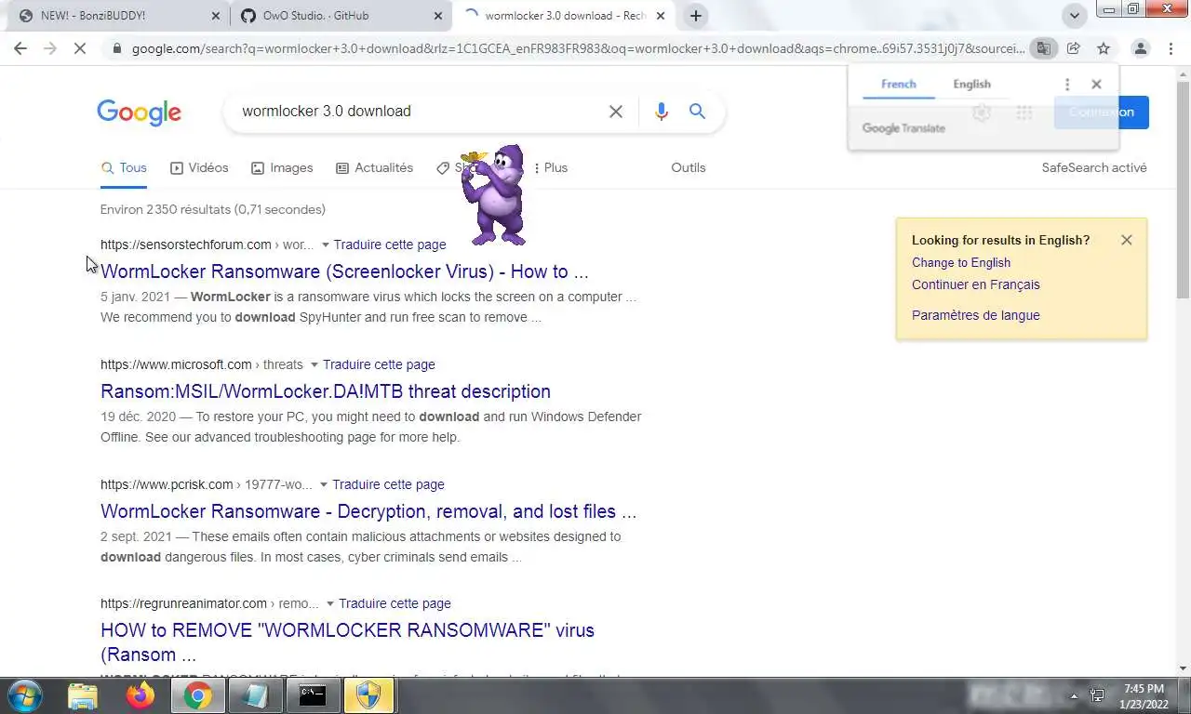Viewport: 1191px width, 714px height.
Task: Click SafeSearch activé
Action: (1094, 168)
